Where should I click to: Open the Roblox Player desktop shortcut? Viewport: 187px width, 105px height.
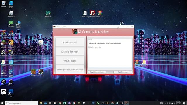tap(11, 14)
